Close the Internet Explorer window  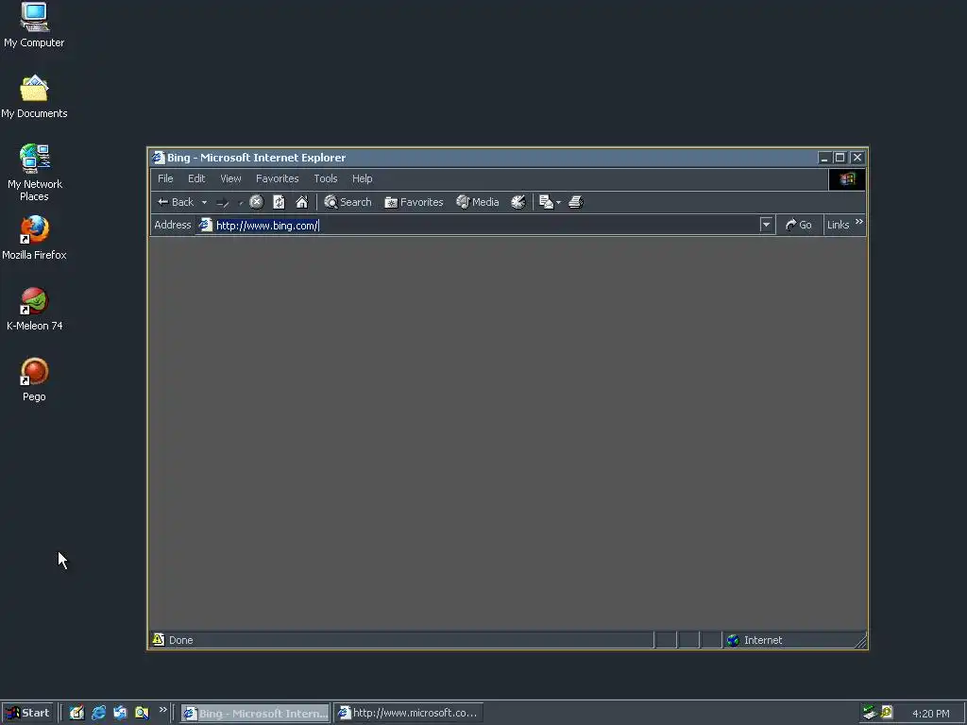click(x=857, y=158)
